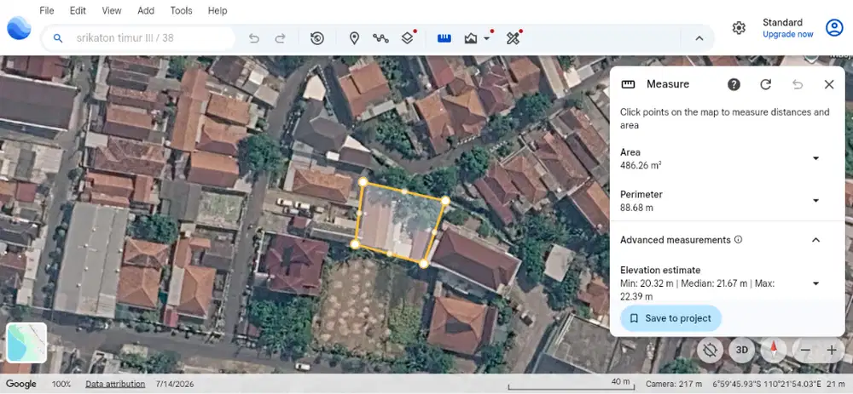853x394 pixels.
Task: Close the Measure panel
Action: (829, 84)
